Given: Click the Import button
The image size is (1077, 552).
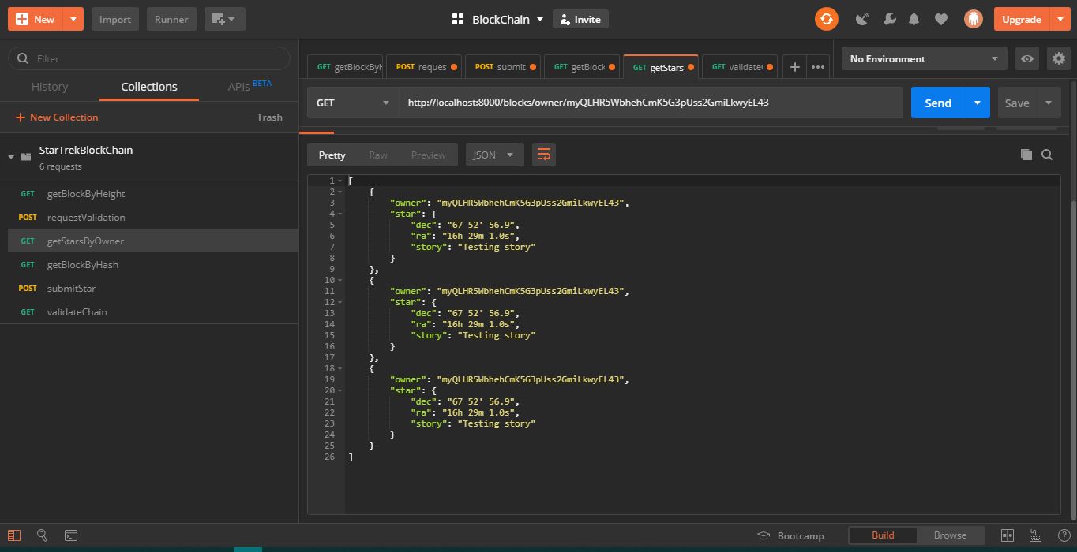Looking at the screenshot, I should coord(115,19).
